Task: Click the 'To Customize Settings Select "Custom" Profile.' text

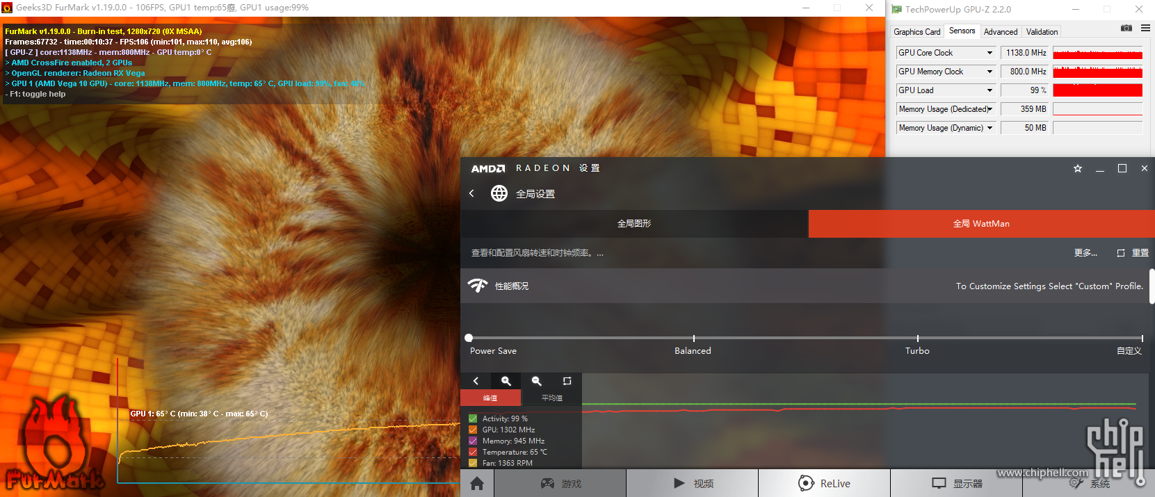Action: 1049,286
